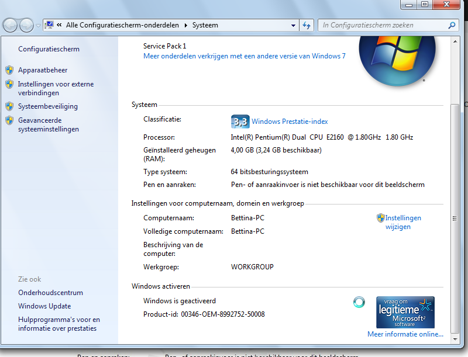Click the double chevron in breadcrumb
Image resolution: width=468 pixels, height=357 pixels.
coord(59,25)
